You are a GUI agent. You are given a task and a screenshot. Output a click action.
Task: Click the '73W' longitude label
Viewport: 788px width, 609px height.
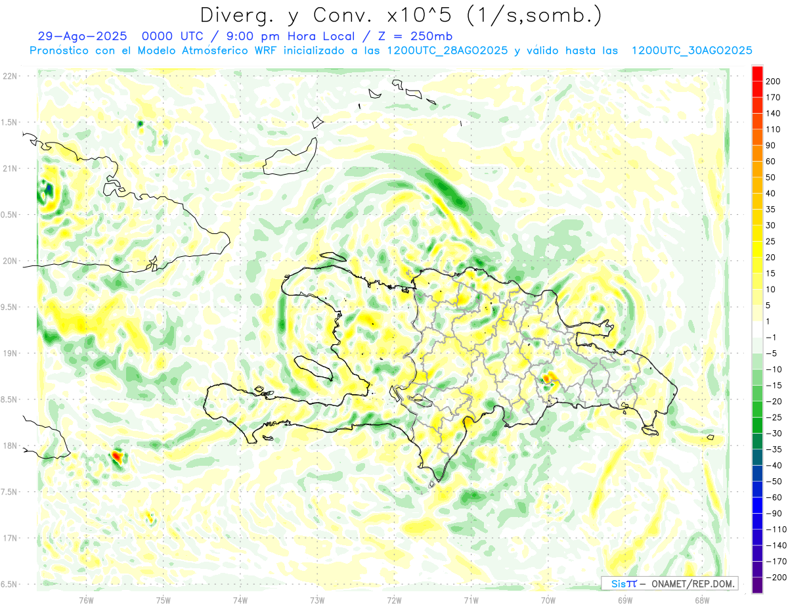(x=317, y=600)
